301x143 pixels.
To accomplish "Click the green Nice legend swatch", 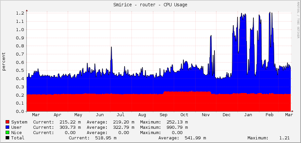I will point(8,133).
